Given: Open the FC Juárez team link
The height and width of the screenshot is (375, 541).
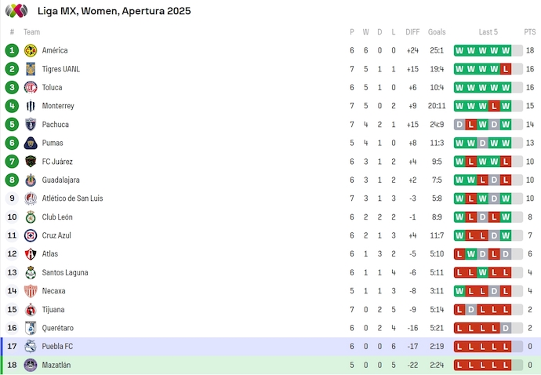Looking at the screenshot, I should pos(57,162).
